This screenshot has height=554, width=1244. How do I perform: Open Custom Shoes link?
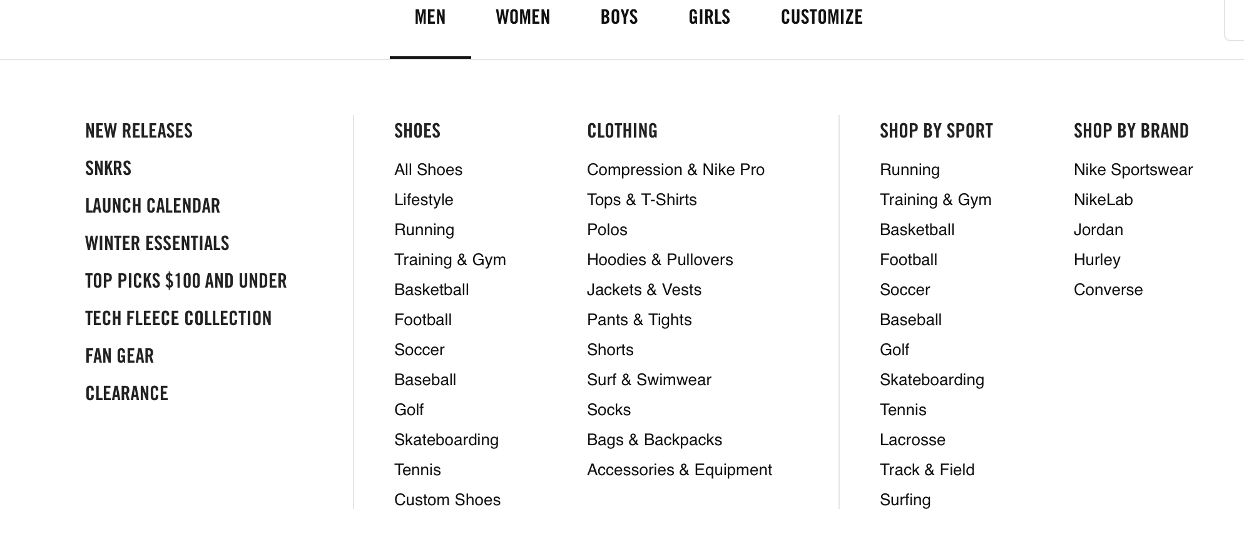click(447, 500)
